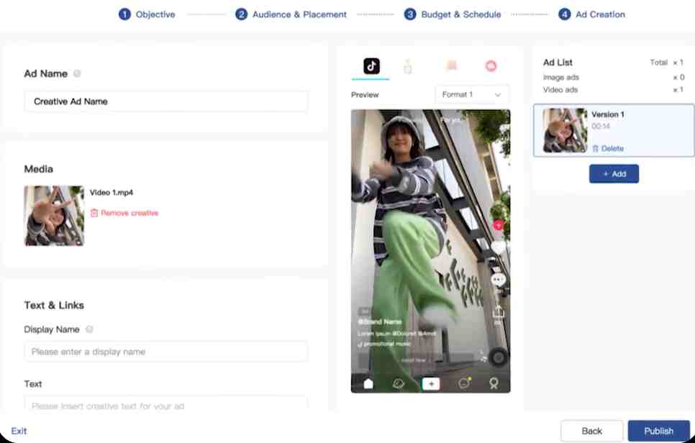
Task: Click the Image ads count row
Action: 614,78
